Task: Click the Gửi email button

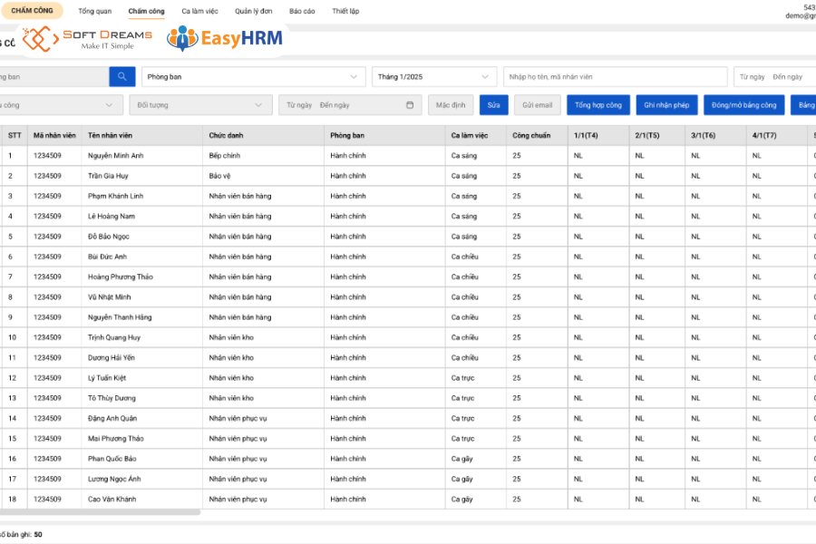Action: pos(538,105)
